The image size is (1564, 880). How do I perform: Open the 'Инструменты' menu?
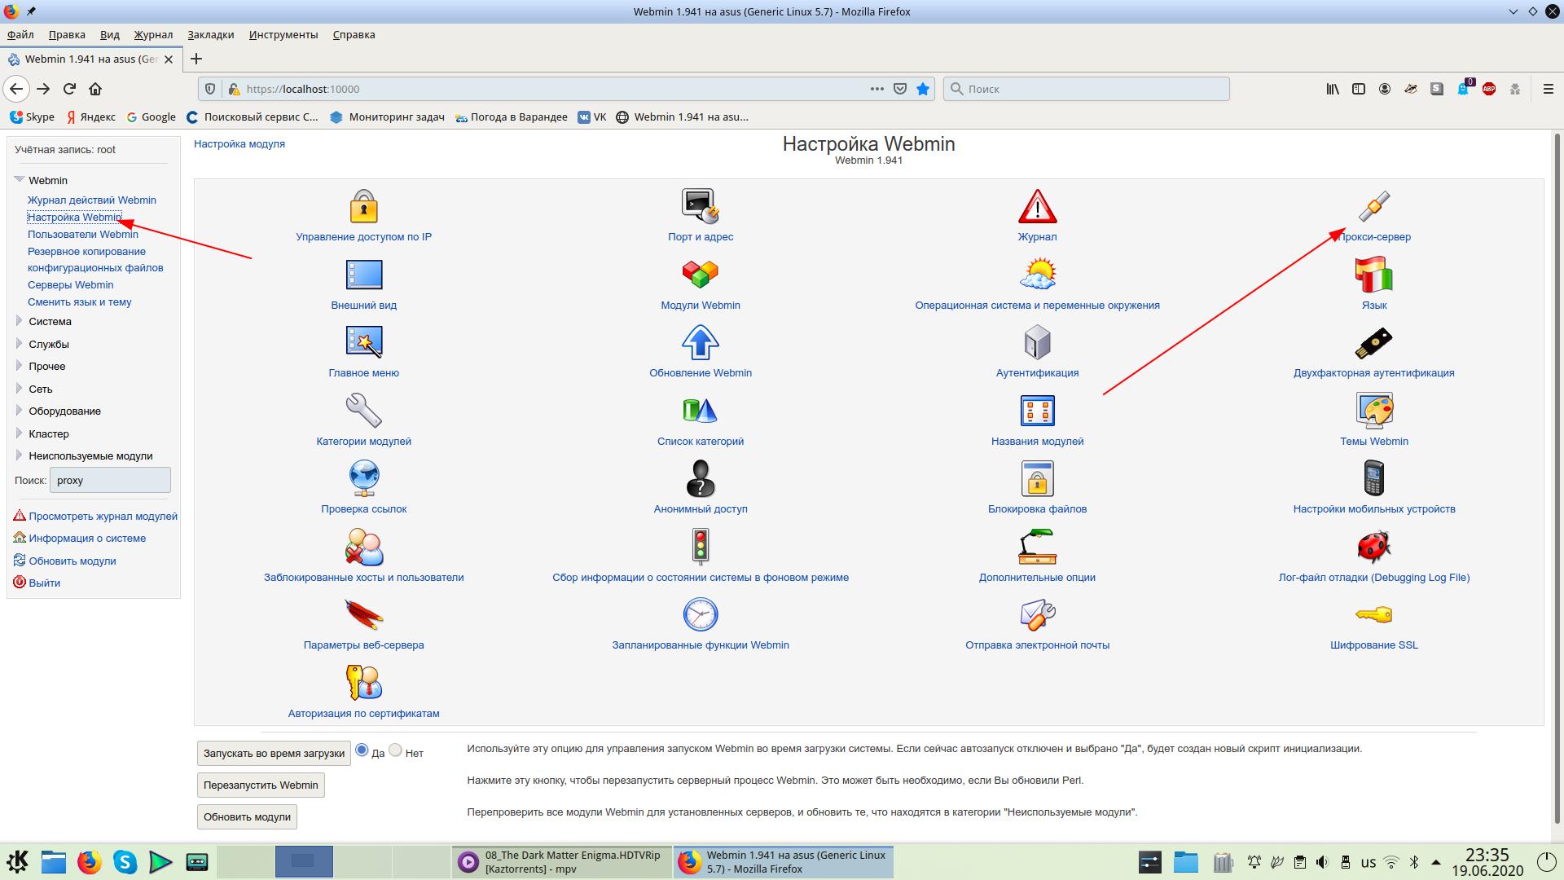(x=283, y=34)
